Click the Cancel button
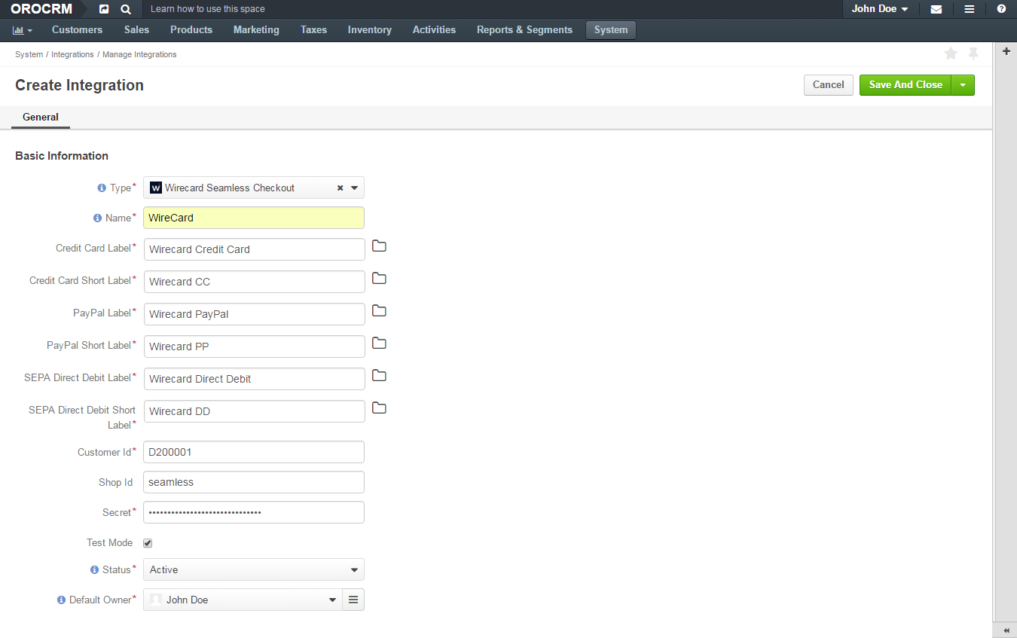 [x=829, y=85]
